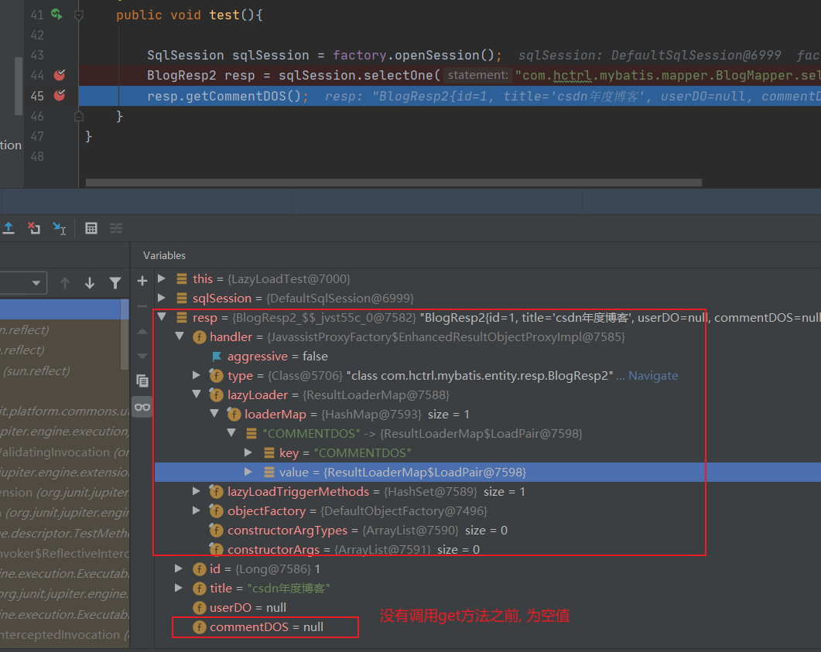Select the '(sun.reflect)' stack frame
Image resolution: width=821 pixels, height=652 pixels.
click(x=60, y=371)
